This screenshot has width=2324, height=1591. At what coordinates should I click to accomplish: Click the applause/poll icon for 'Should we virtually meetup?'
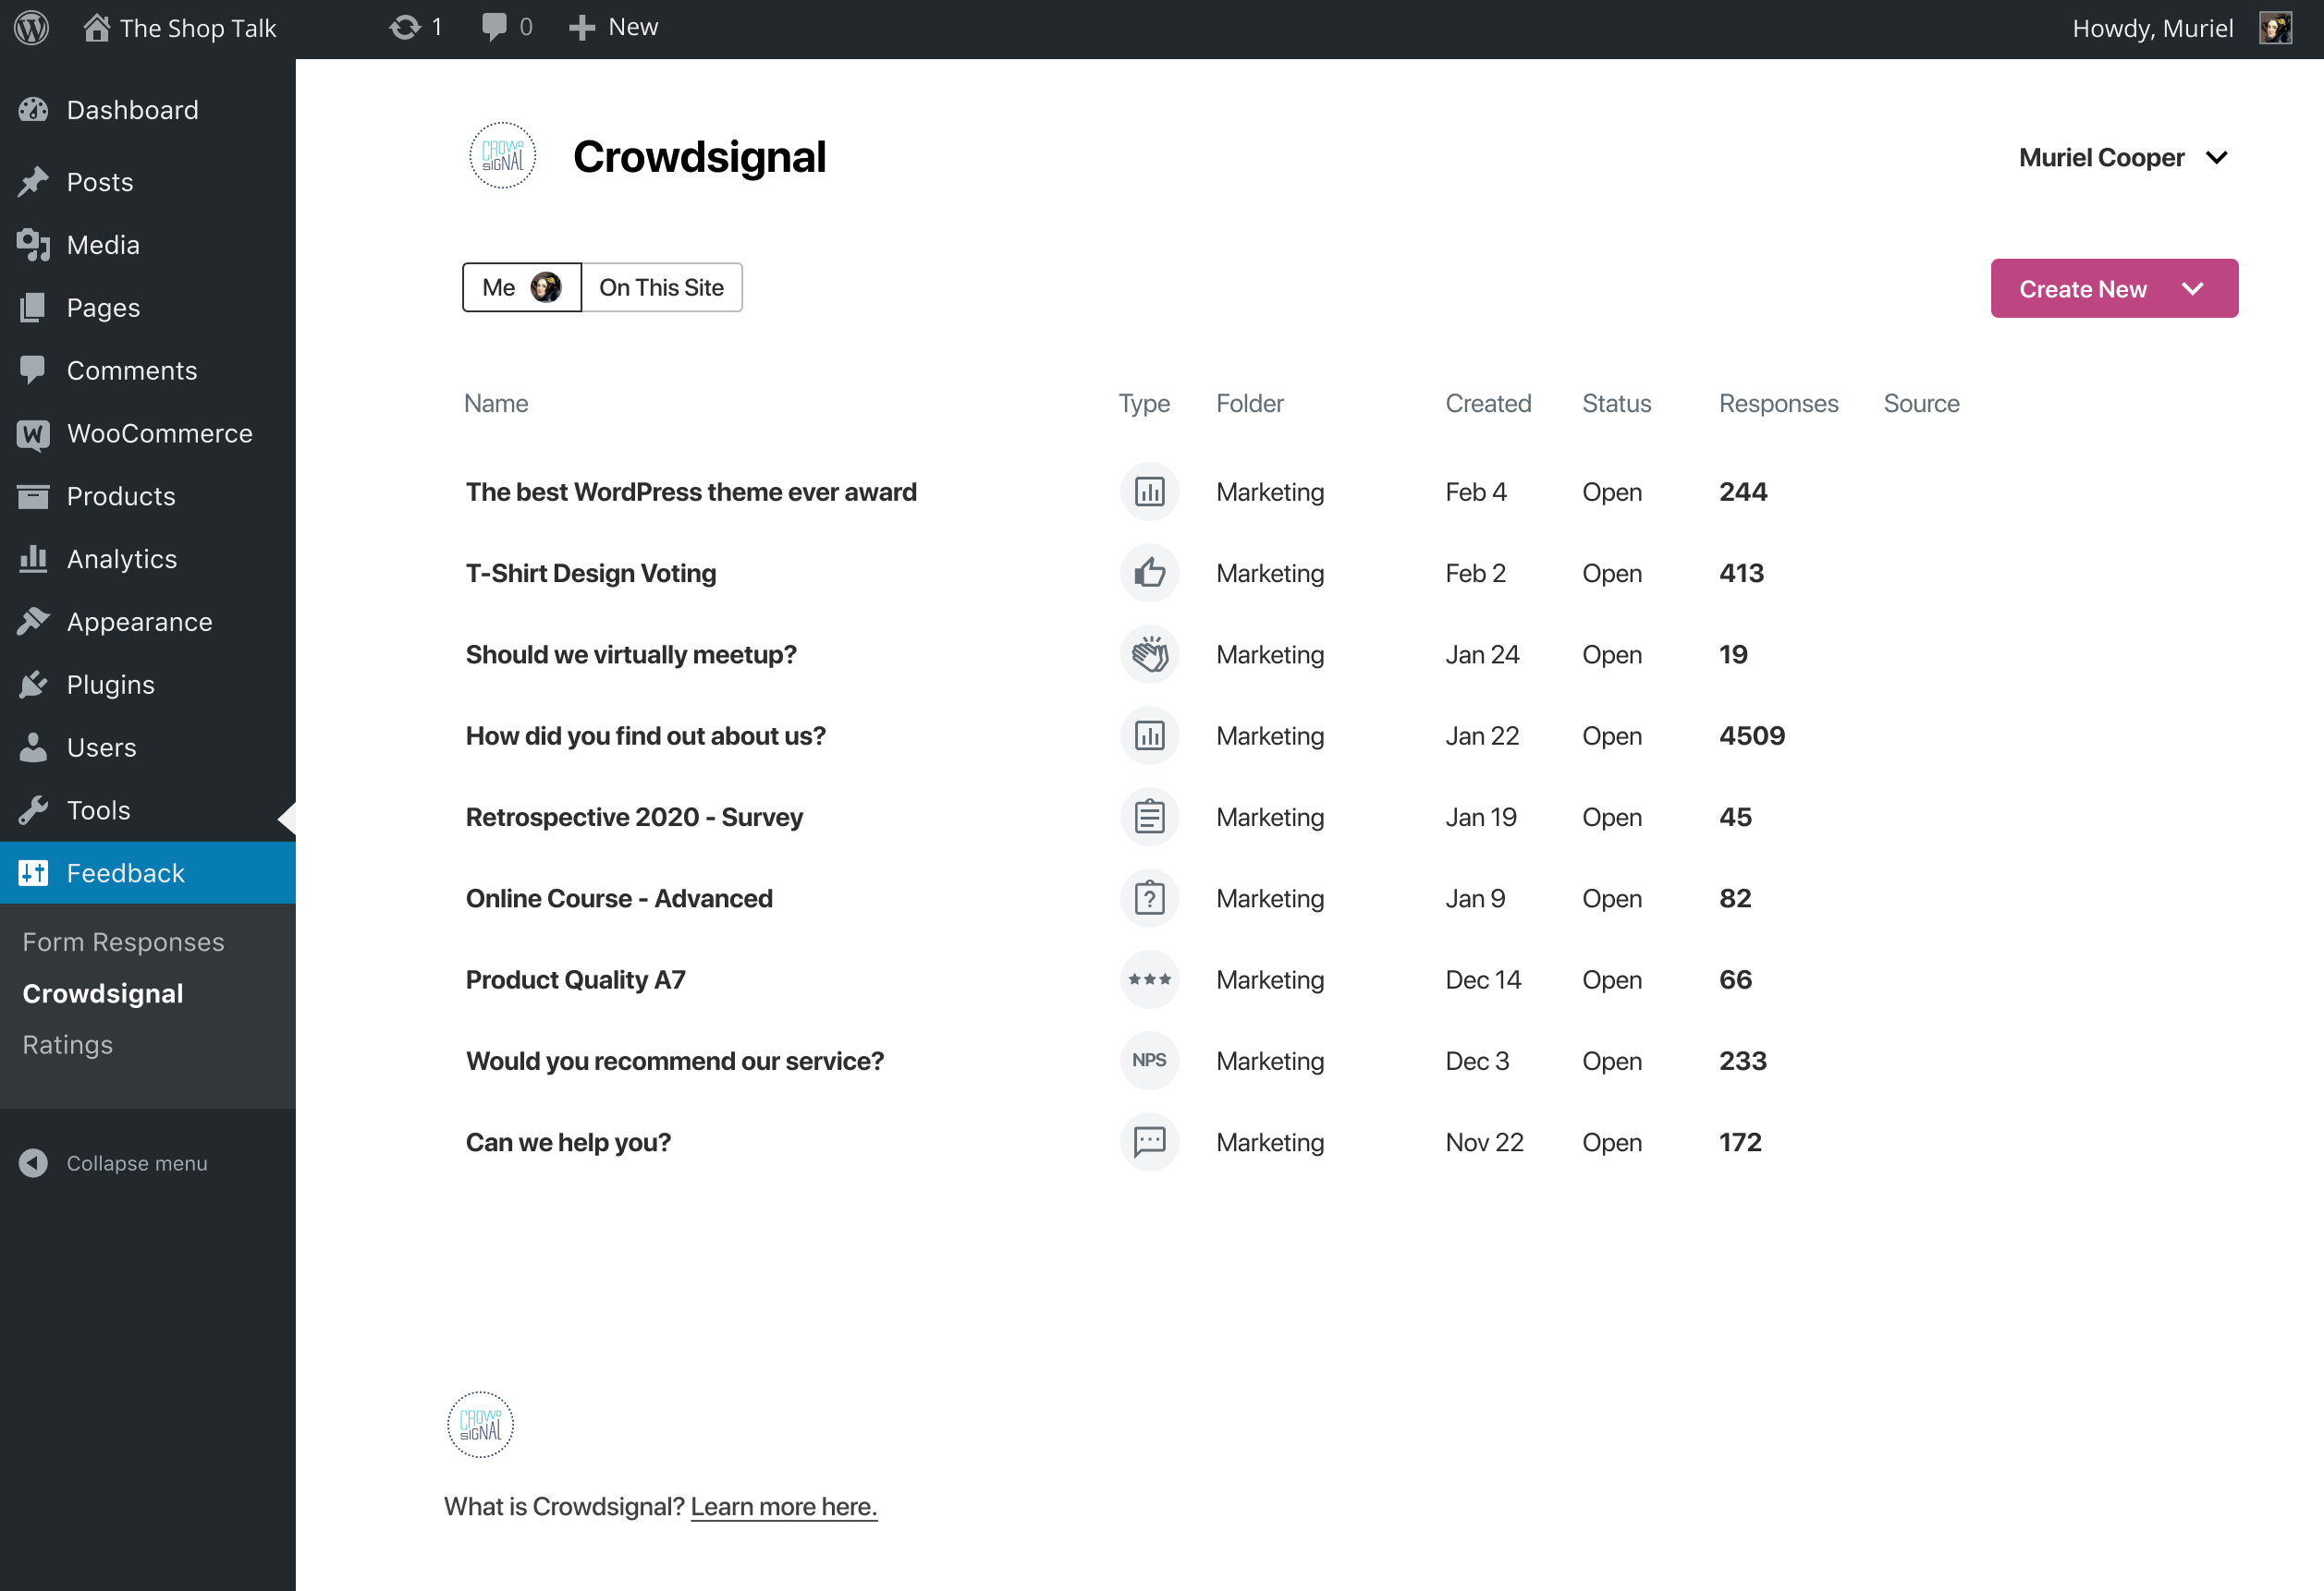[1150, 655]
